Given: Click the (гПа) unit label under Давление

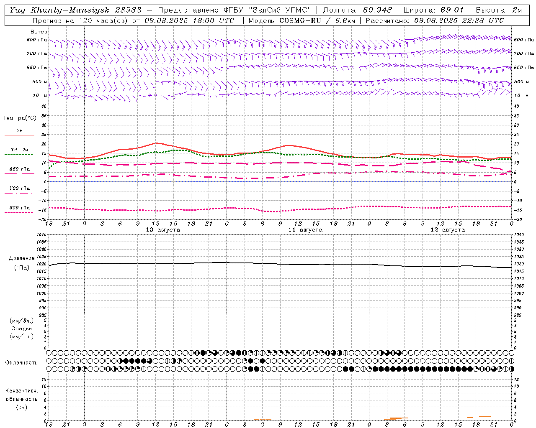Looking at the screenshot, I should (x=21, y=267).
